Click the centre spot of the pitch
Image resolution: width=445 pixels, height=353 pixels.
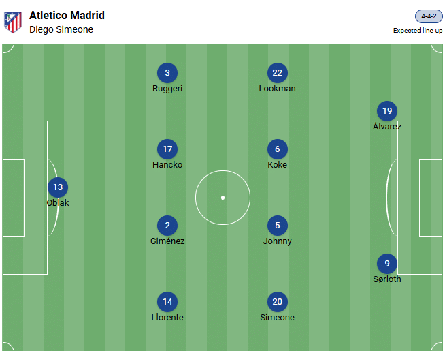[x=222, y=198]
